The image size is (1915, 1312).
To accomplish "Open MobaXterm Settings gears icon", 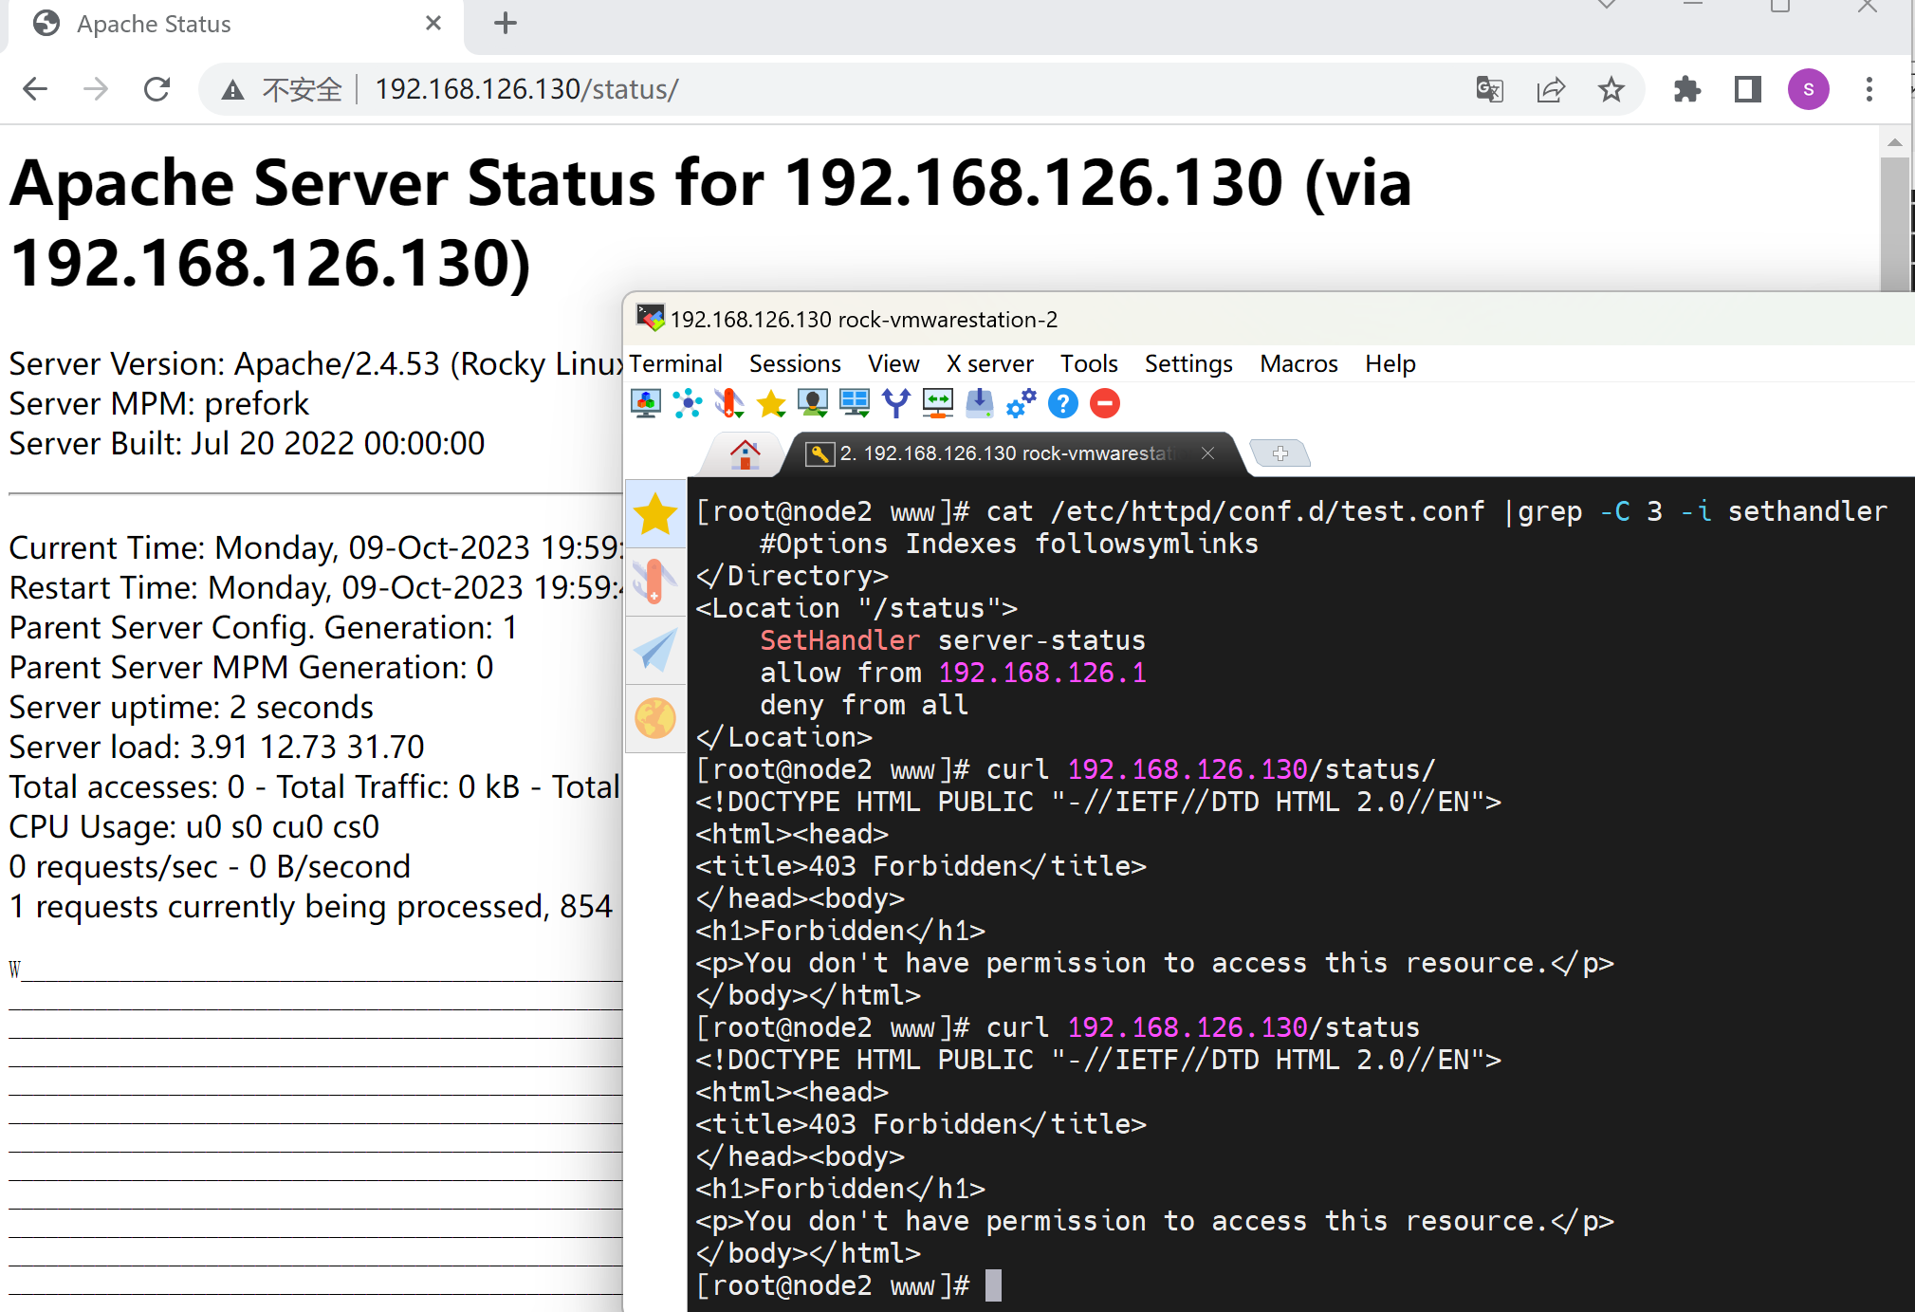I will (1021, 404).
